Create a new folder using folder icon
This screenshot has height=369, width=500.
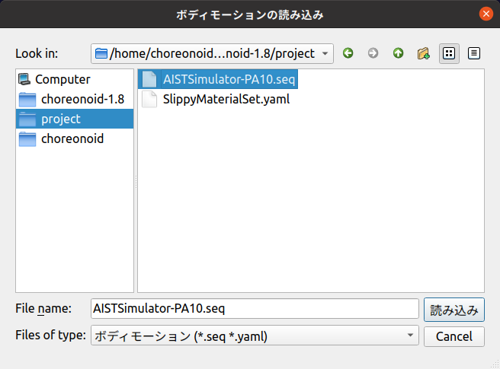424,53
